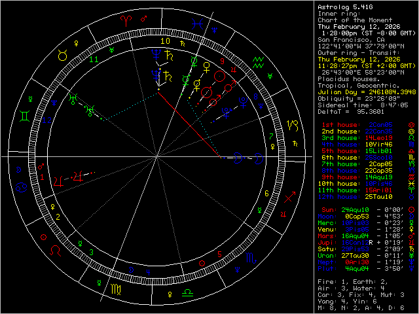This screenshot has height=314, width=419.
Task: Select the Sidereal time readout
Action: [362, 104]
